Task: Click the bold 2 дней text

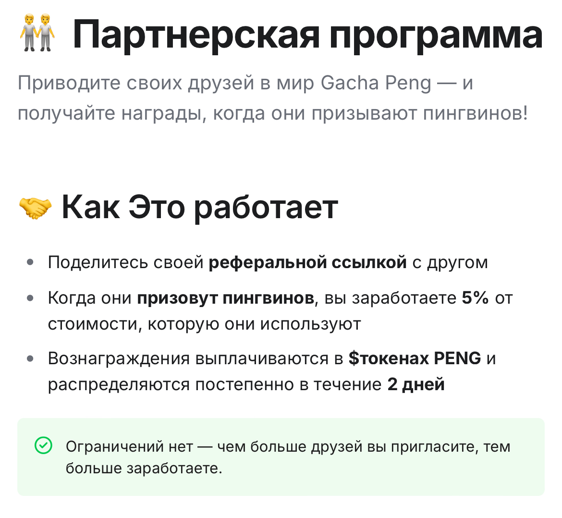Action: (x=416, y=384)
